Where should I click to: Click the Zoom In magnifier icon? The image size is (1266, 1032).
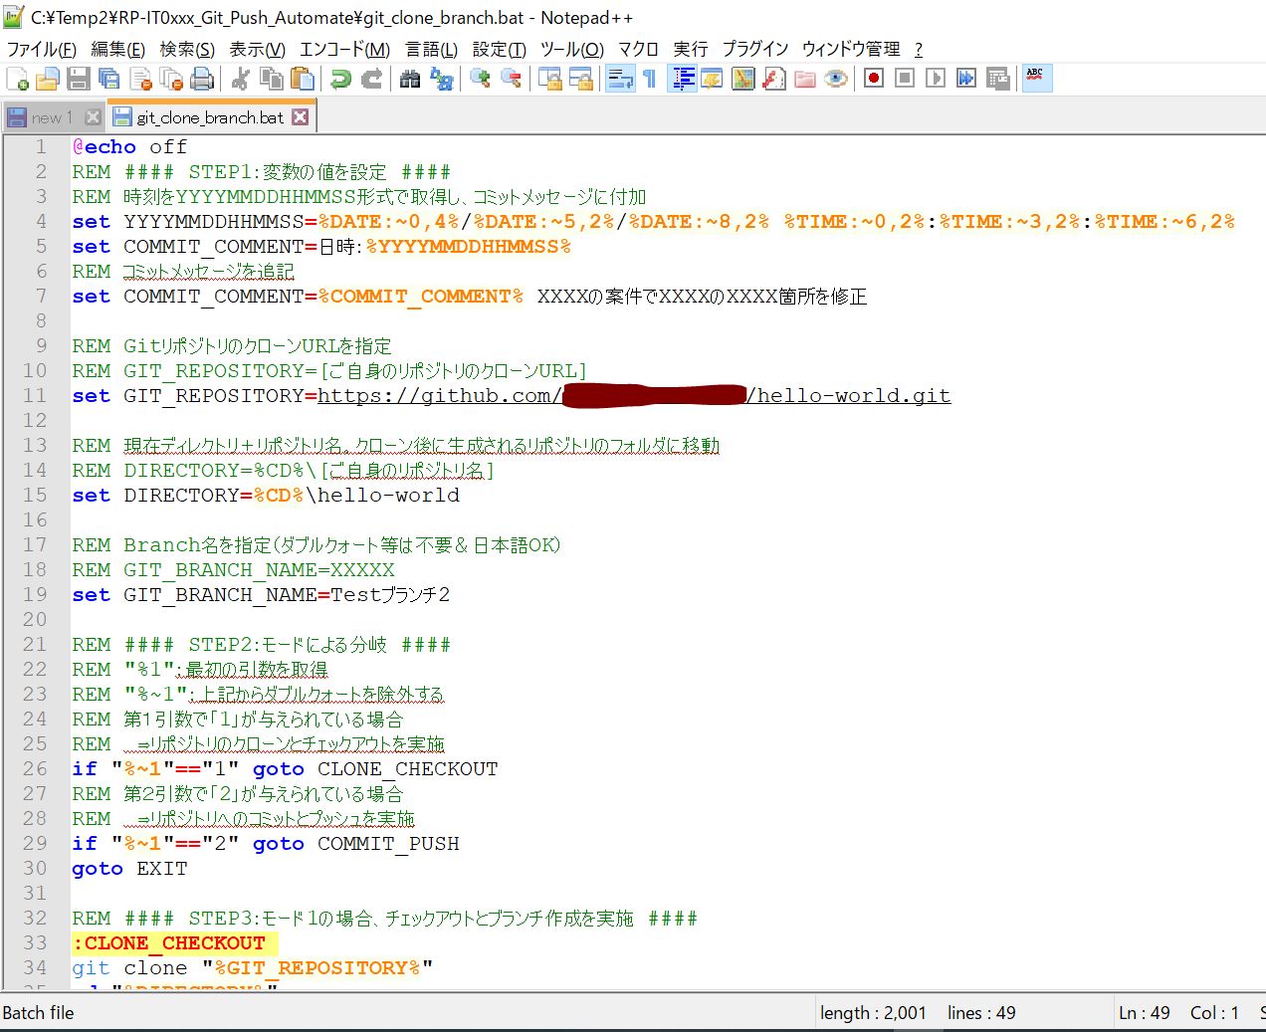(x=481, y=79)
